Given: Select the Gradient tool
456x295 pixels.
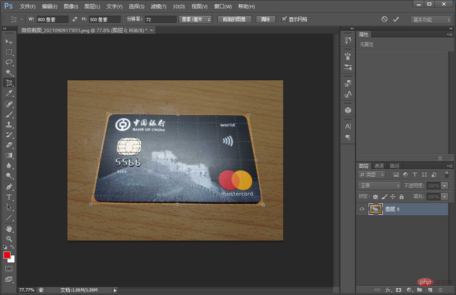Looking at the screenshot, I should (9, 155).
